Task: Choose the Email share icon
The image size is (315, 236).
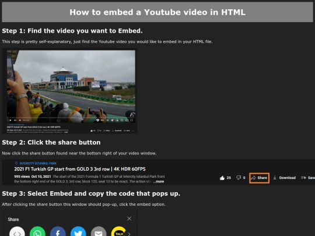Action: (x=99, y=232)
